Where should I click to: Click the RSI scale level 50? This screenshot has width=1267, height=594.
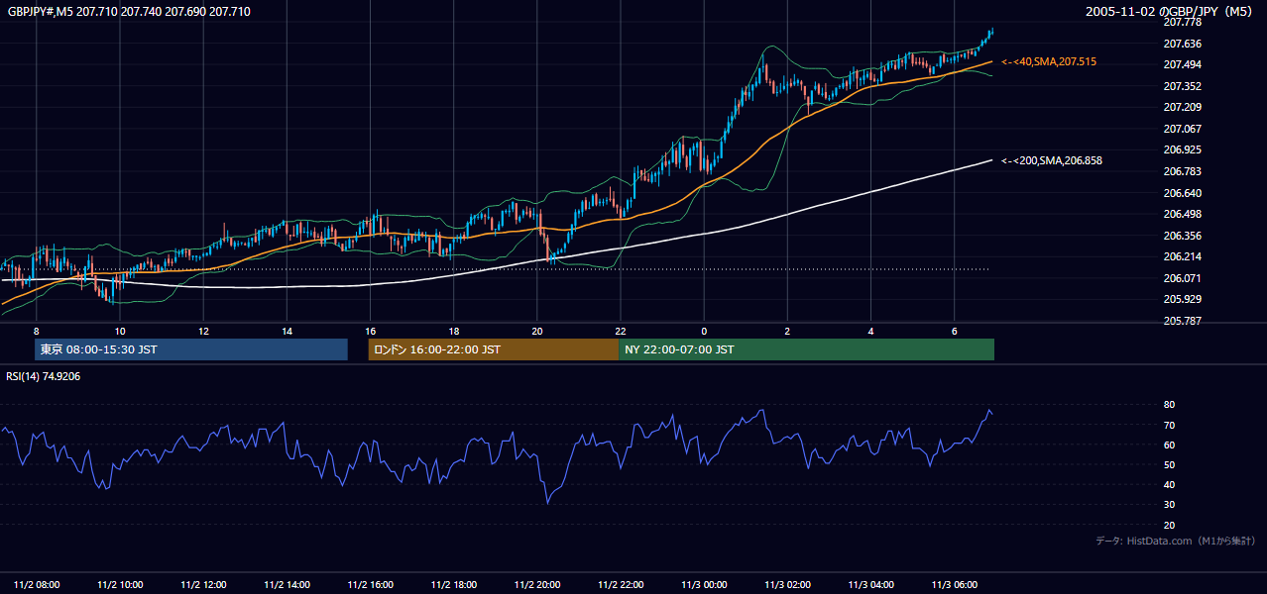(x=1169, y=464)
